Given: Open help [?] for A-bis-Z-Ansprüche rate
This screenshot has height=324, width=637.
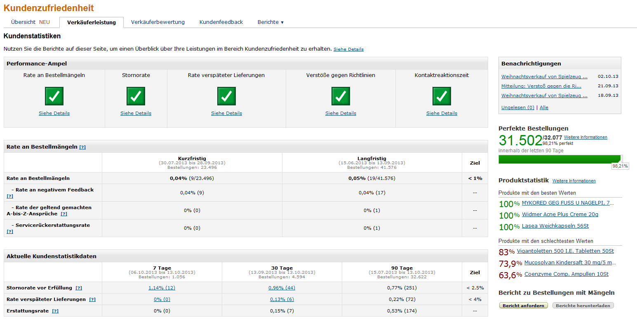Looking at the screenshot, I should 64,214.
